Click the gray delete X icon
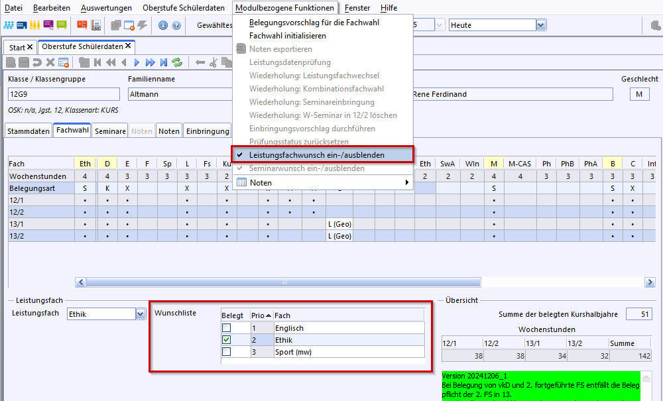Viewport: 663px width, 401px height. click(x=50, y=62)
